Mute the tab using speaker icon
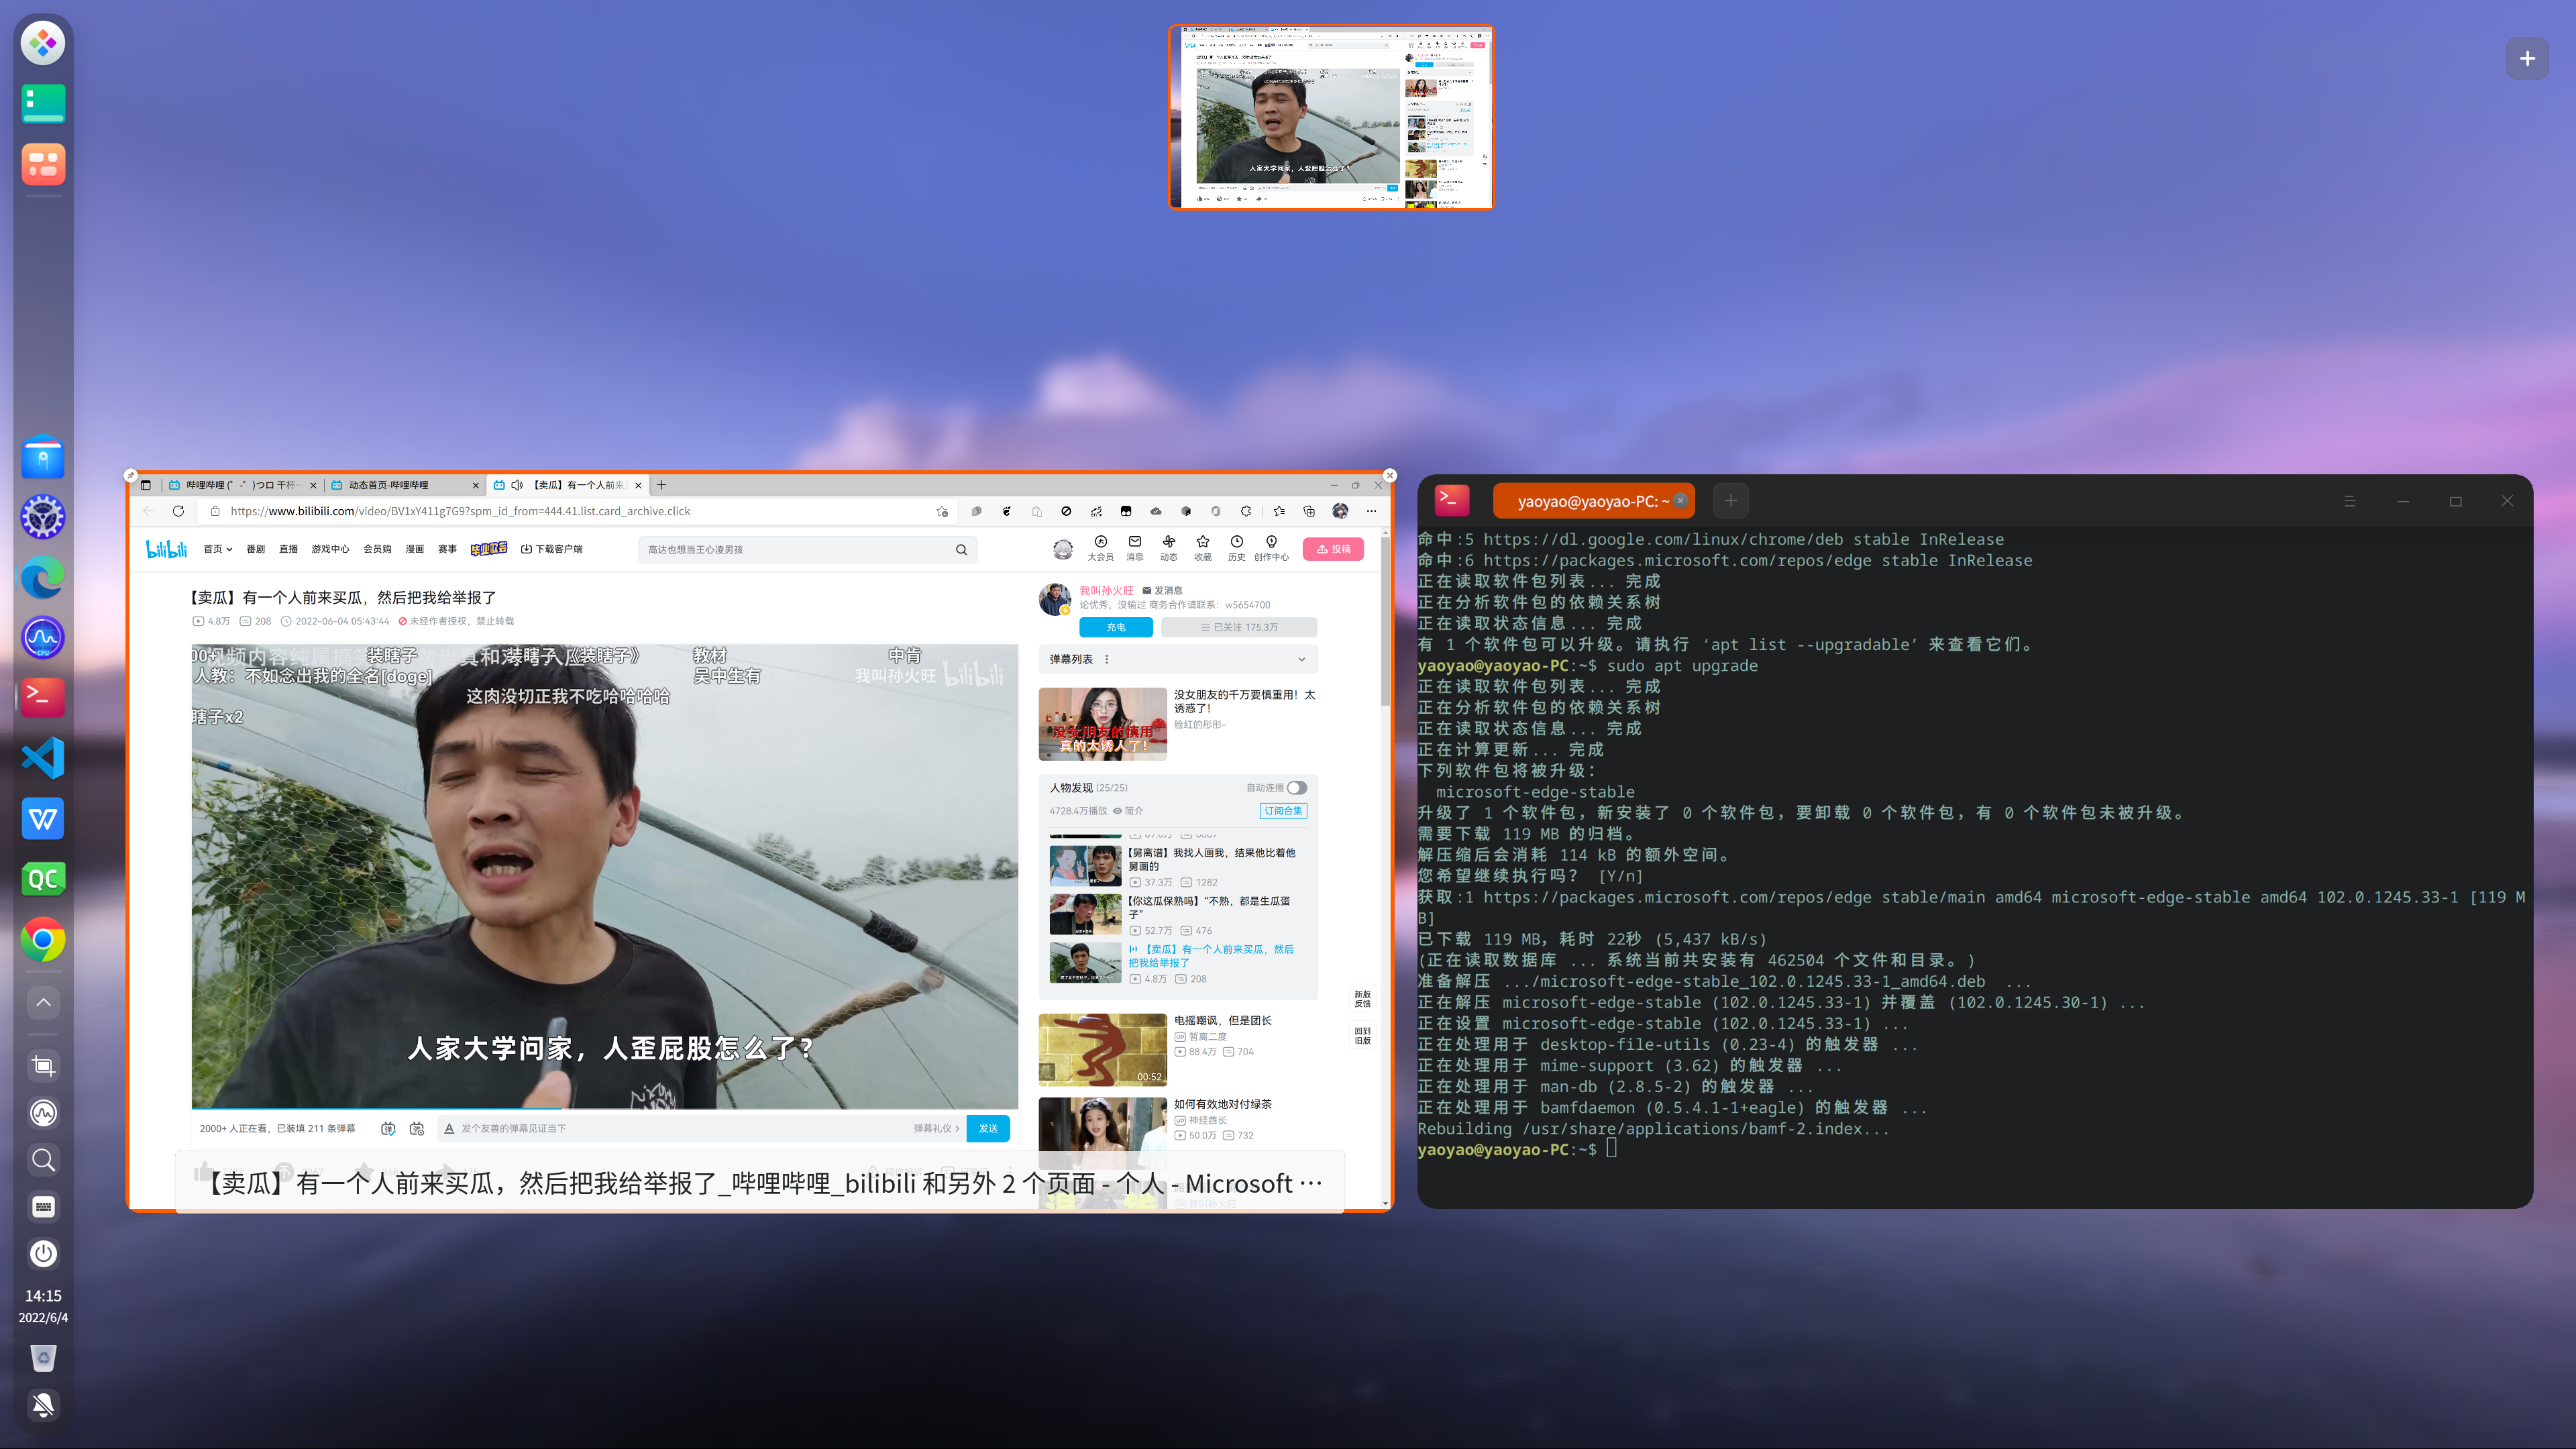The image size is (2576, 1449). [x=517, y=485]
